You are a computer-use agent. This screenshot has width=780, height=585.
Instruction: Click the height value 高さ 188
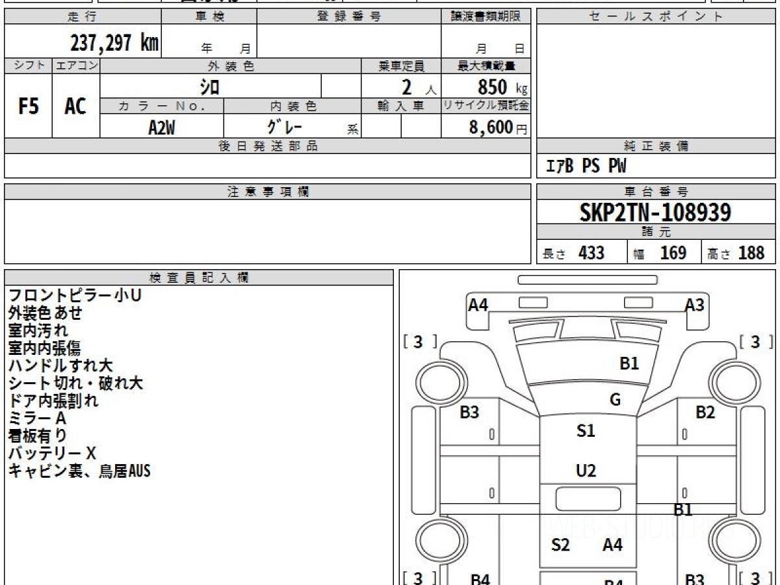click(736, 253)
